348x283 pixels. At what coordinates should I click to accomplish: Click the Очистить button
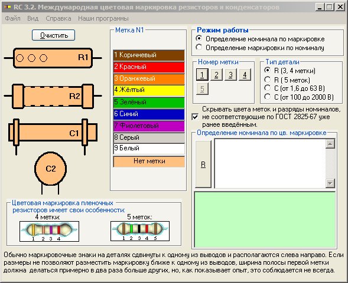(x=54, y=35)
